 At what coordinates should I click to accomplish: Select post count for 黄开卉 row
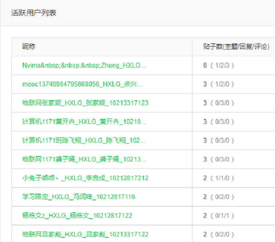tap(218, 122)
